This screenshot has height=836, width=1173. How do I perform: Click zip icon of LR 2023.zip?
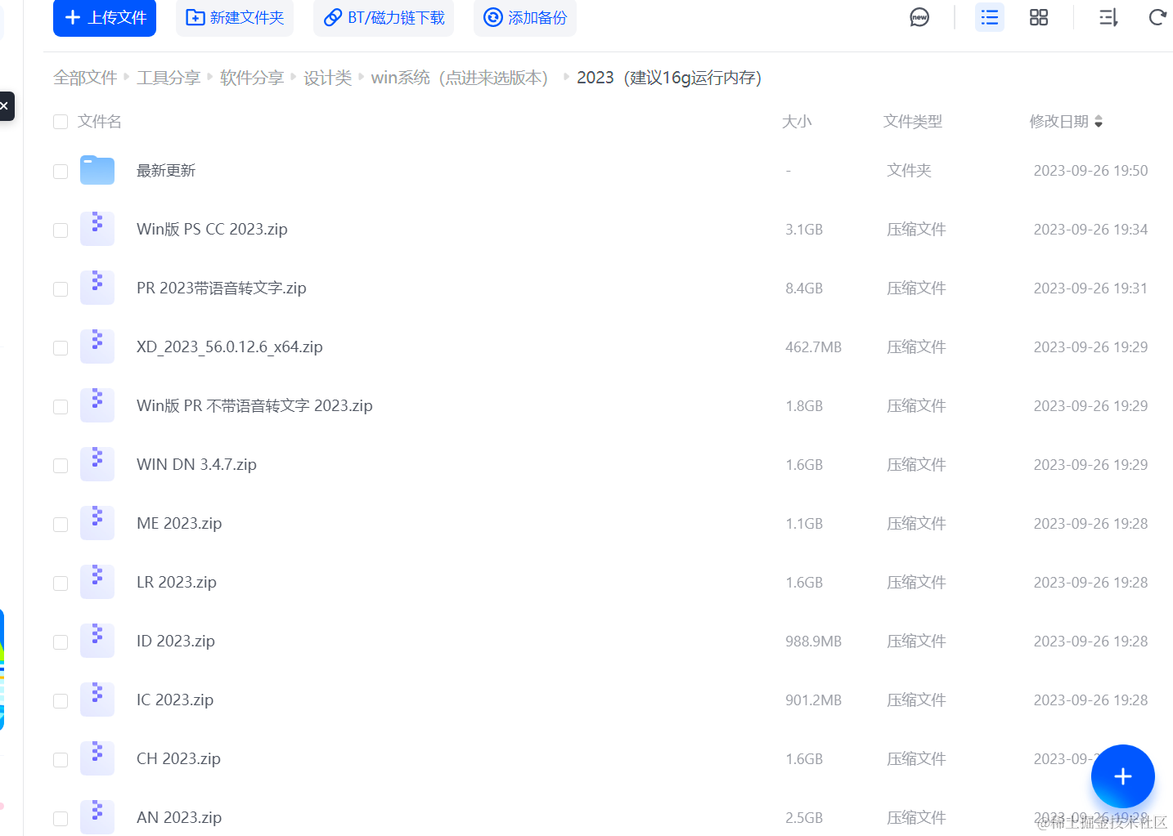click(97, 582)
